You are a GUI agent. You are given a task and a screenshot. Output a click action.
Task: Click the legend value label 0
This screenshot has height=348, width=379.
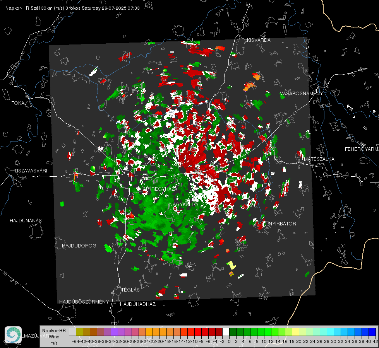[229, 341]
